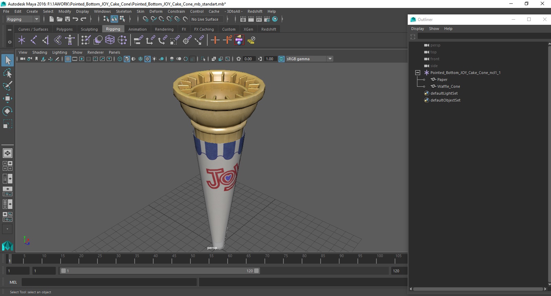Open the IK Handle tool
This screenshot has height=296, width=551.
click(x=45, y=40)
